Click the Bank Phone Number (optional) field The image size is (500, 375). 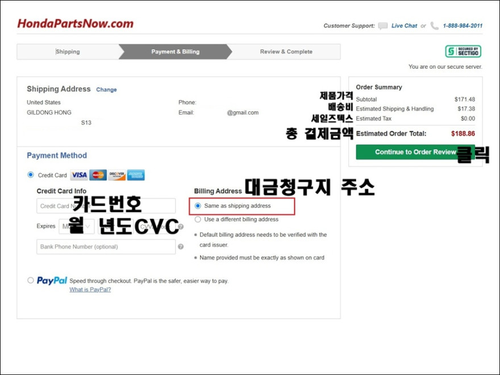coord(106,247)
